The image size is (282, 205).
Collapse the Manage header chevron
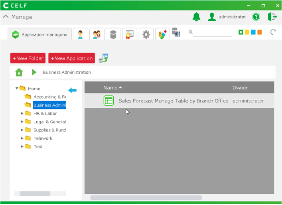click(6, 17)
